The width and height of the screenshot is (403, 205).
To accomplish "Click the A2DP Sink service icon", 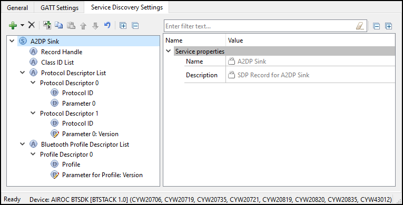I will (x=23, y=41).
